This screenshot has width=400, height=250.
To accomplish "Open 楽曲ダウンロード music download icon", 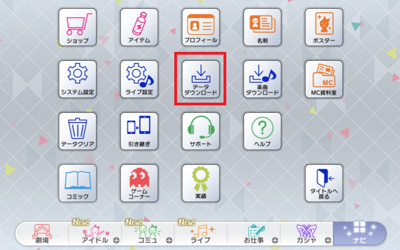I will pyautogui.click(x=262, y=79).
